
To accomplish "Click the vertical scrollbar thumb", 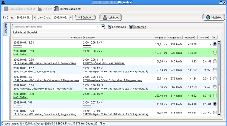I will click(x=219, y=64).
